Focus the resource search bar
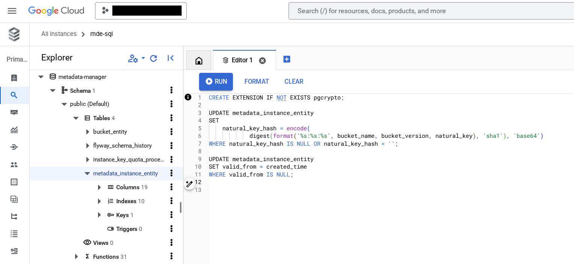The width and height of the screenshot is (574, 264). [x=431, y=11]
